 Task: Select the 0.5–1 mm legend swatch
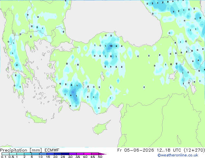pyautogui.click(x=13, y=154)
